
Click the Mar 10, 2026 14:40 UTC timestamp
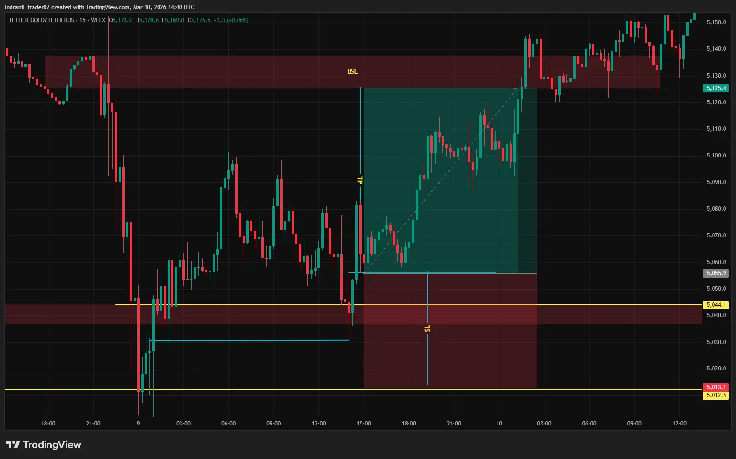[x=164, y=7]
